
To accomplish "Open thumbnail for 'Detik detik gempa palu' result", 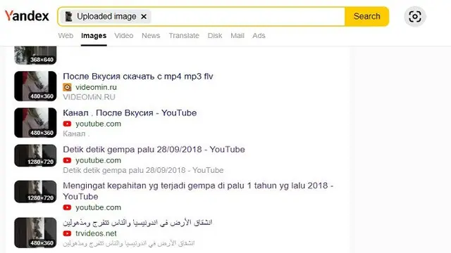I will (x=35, y=155).
